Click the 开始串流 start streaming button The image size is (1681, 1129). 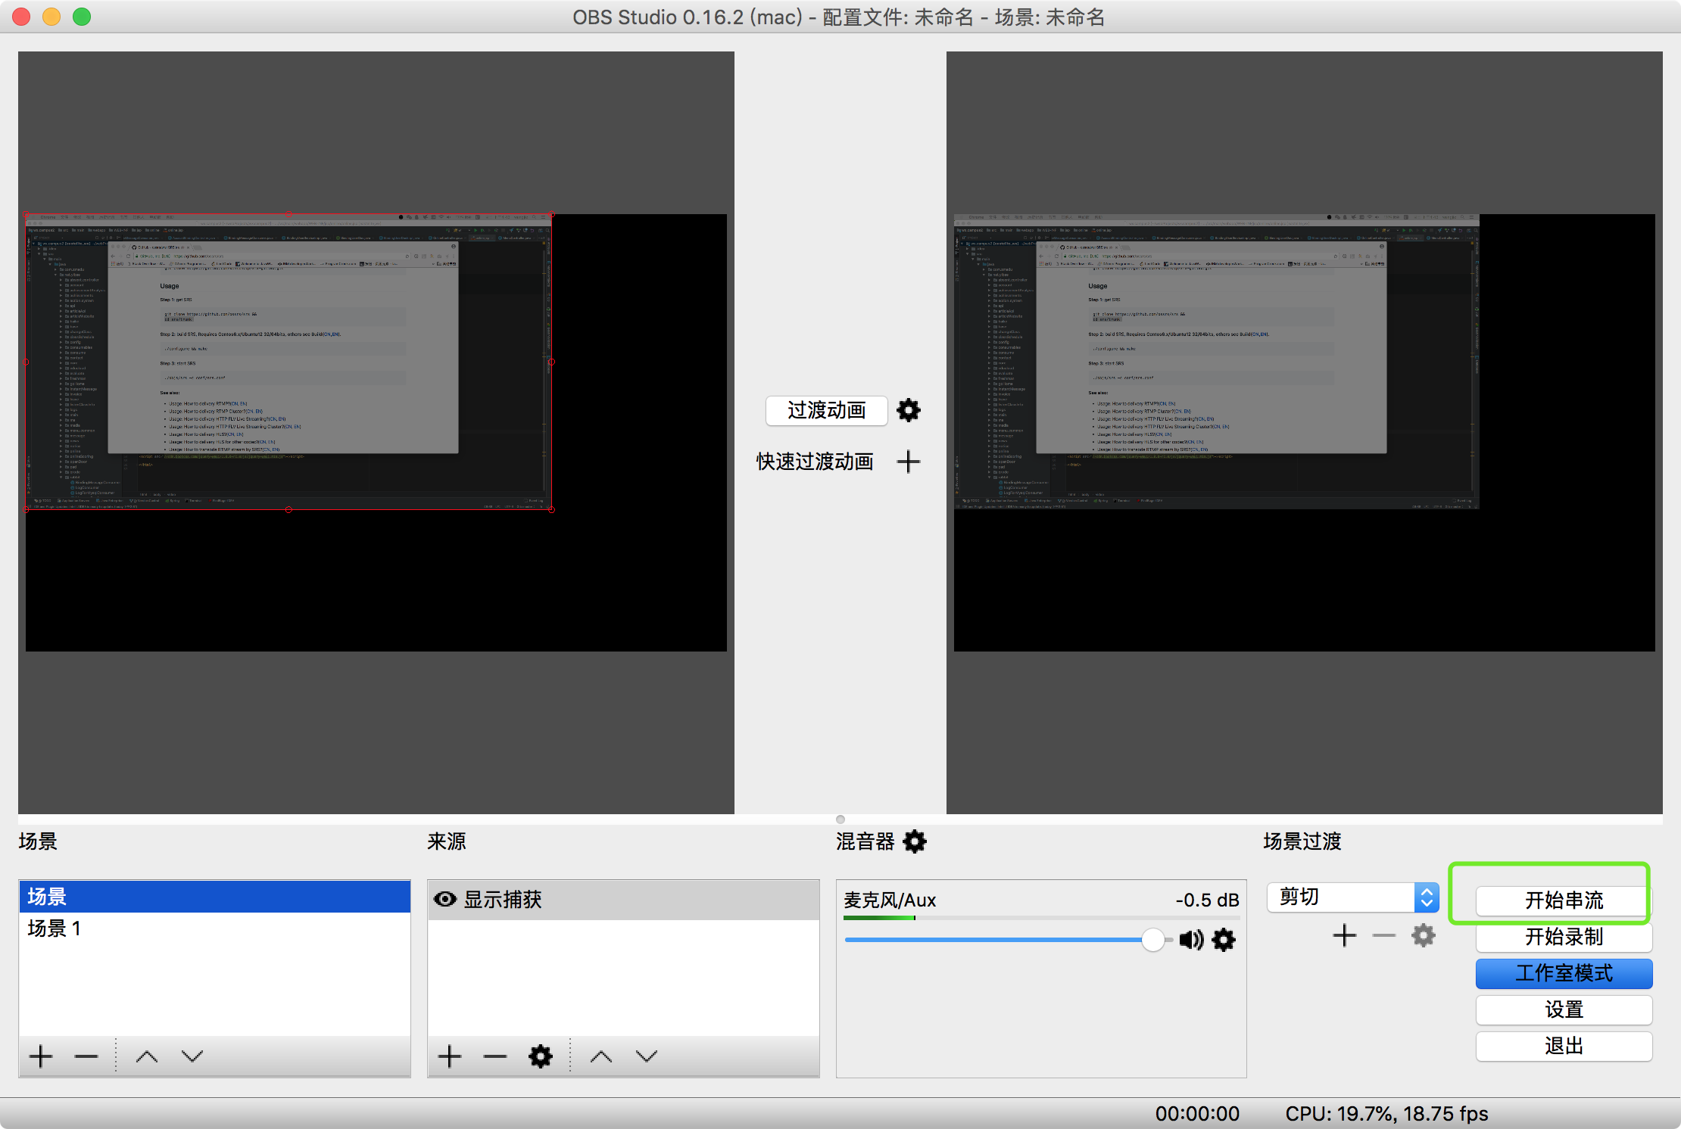point(1564,900)
